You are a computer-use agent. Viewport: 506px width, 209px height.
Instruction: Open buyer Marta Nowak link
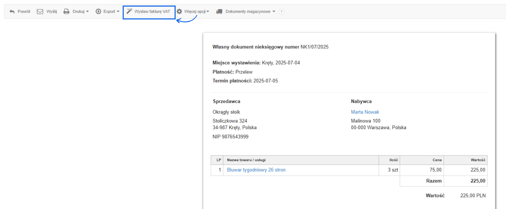point(365,112)
